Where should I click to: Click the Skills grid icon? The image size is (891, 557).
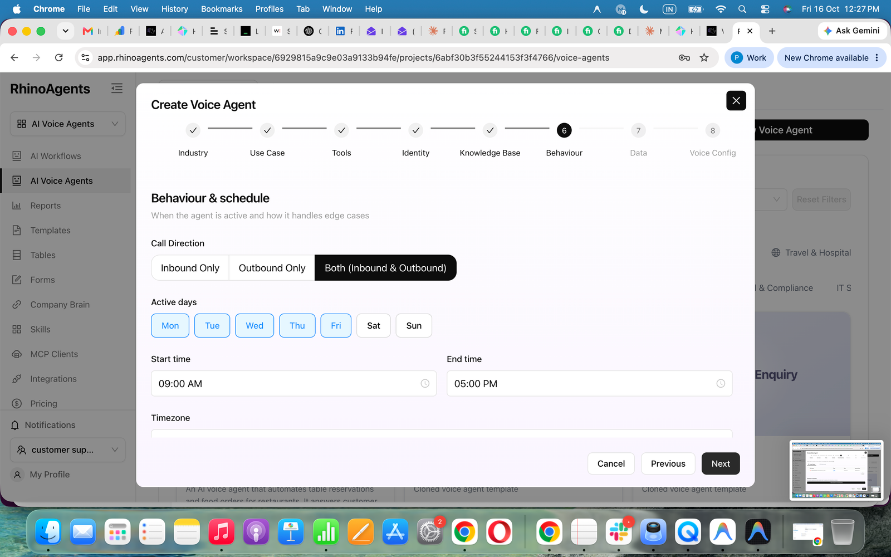coord(17,329)
